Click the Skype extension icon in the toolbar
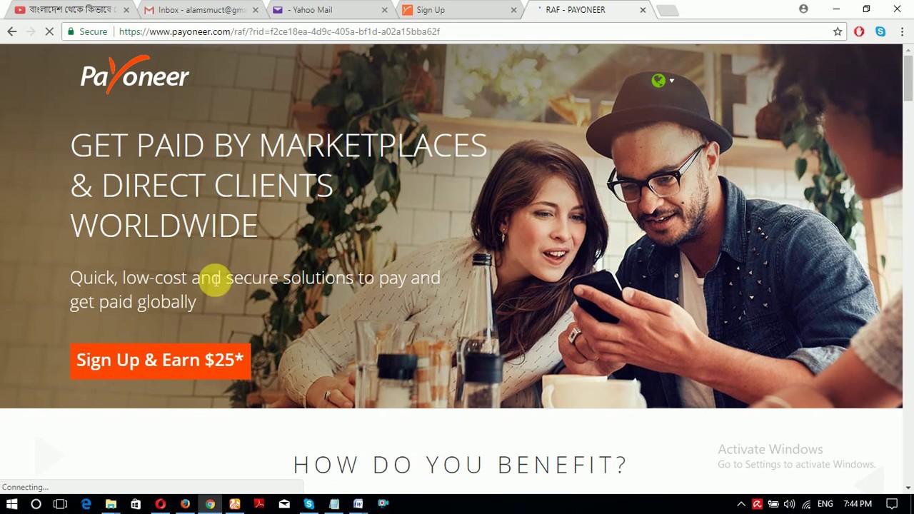Screen dimensions: 914x514 point(880,31)
